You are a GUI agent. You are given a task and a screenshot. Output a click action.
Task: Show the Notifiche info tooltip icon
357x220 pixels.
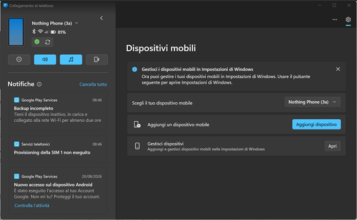point(39,84)
